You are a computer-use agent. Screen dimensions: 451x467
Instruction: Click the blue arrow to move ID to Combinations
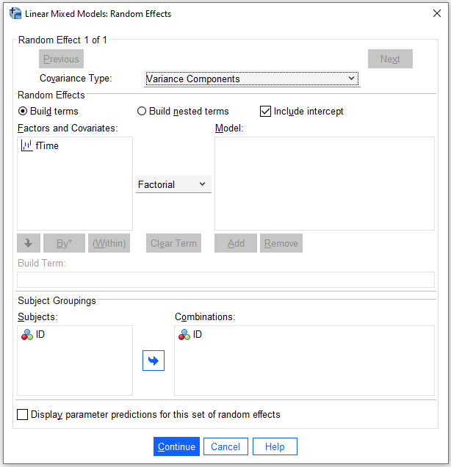tap(154, 361)
